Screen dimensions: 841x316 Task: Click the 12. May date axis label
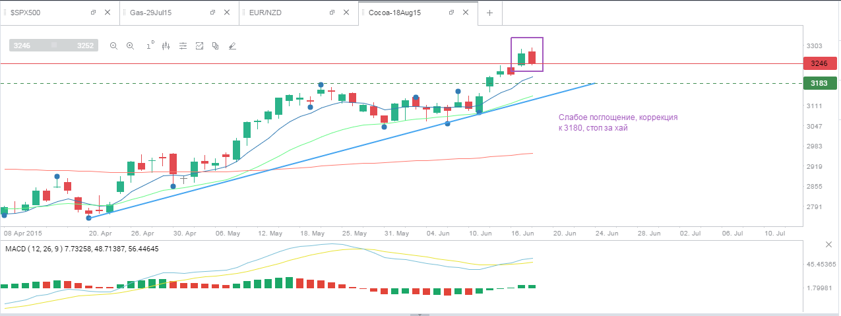pos(270,233)
